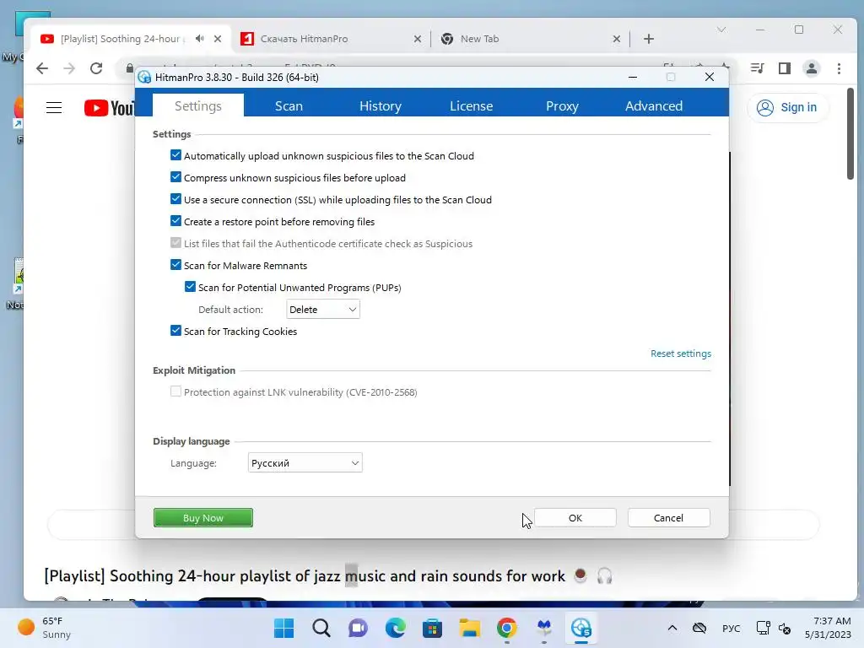Open the Language dropdown
864x648 pixels.
pyautogui.click(x=305, y=463)
